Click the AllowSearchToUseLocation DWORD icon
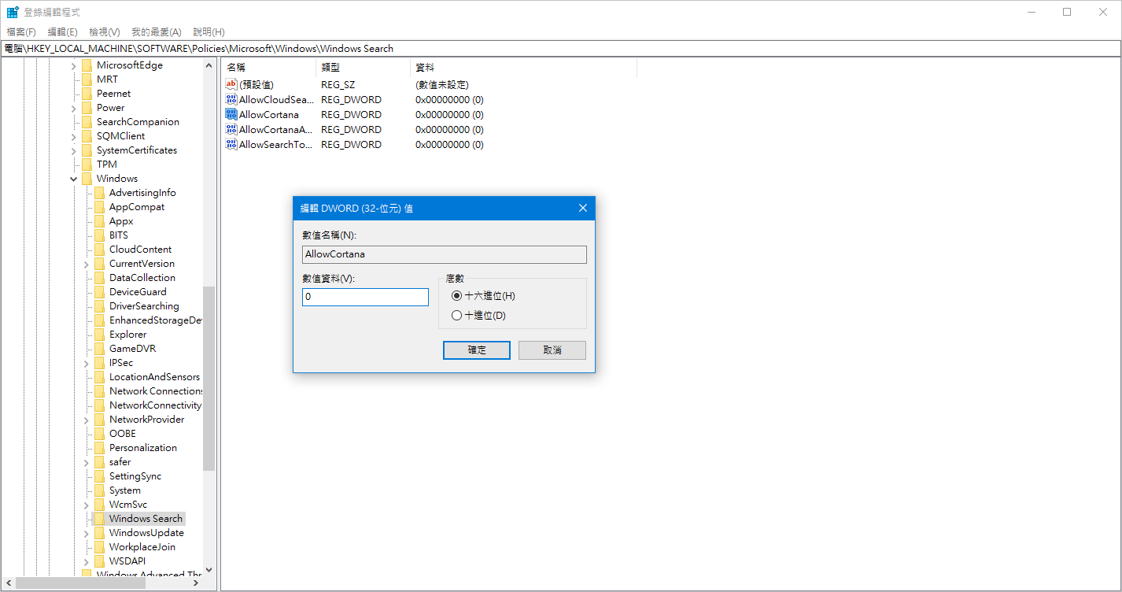Viewport: 1122px width, 592px height. pyautogui.click(x=231, y=144)
